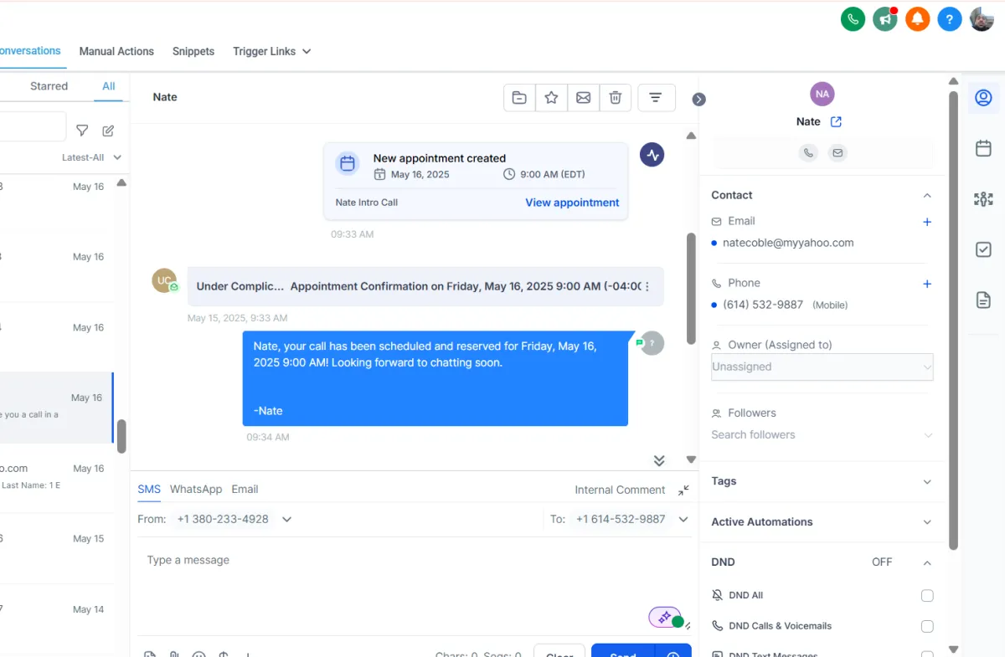Click the View appointment link
1005x657 pixels.
[x=572, y=203]
